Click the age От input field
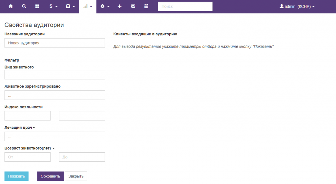336x184 pixels. pyautogui.click(x=28, y=157)
